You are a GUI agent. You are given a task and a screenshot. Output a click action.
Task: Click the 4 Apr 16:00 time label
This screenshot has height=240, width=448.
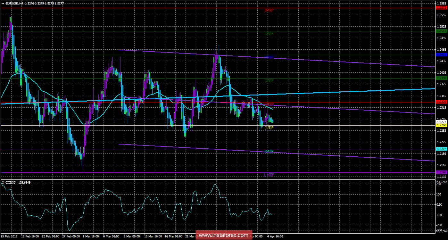(x=275, y=236)
